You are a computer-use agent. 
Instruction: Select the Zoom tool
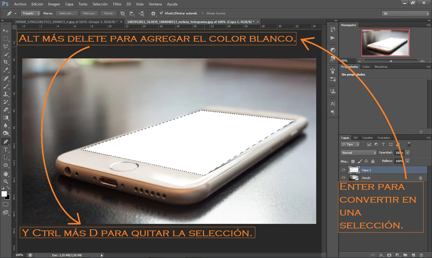[6, 181]
